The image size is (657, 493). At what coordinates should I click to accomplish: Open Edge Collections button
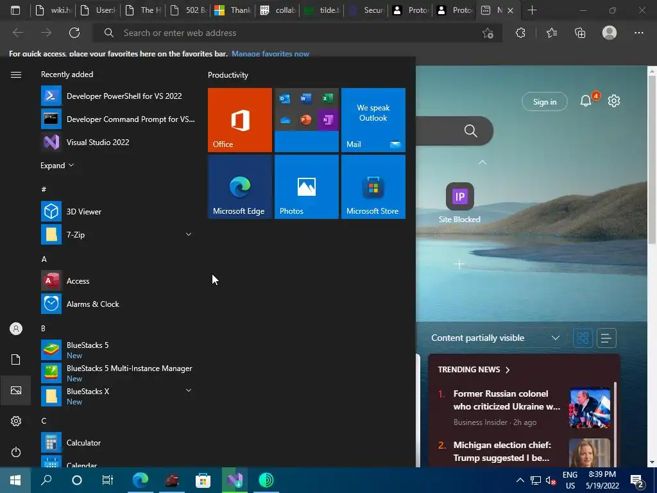coord(580,33)
